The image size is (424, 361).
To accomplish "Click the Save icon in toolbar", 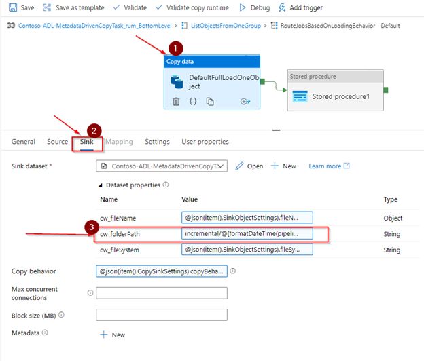I will click(x=12, y=7).
